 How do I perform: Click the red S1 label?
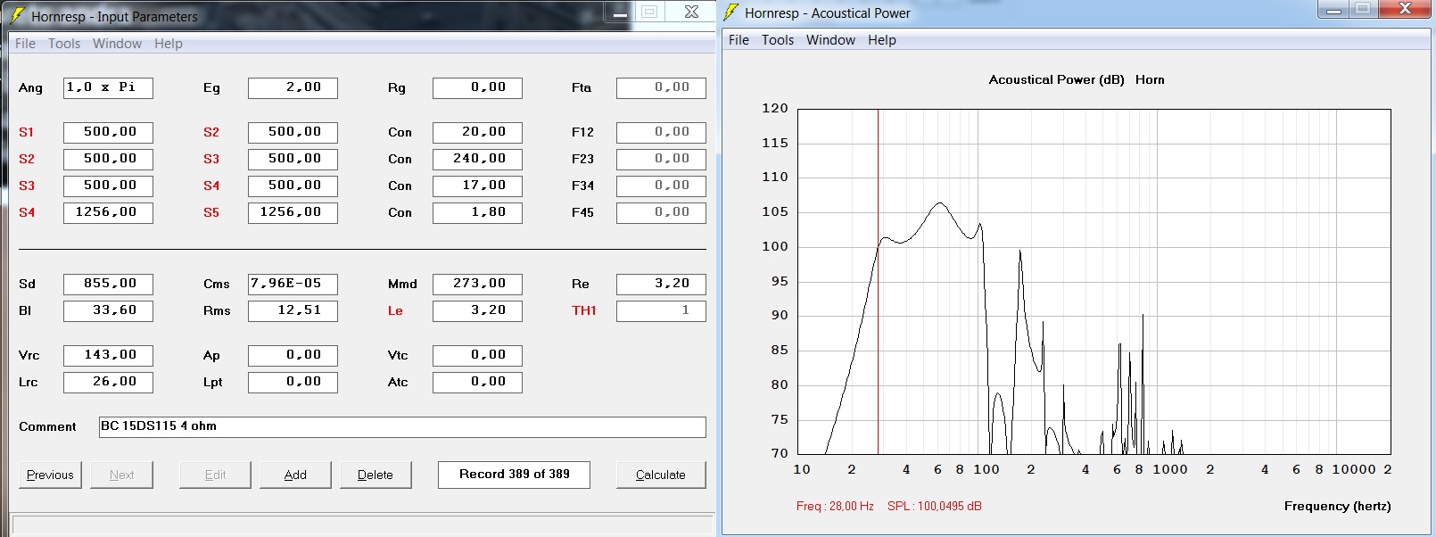tap(26, 132)
